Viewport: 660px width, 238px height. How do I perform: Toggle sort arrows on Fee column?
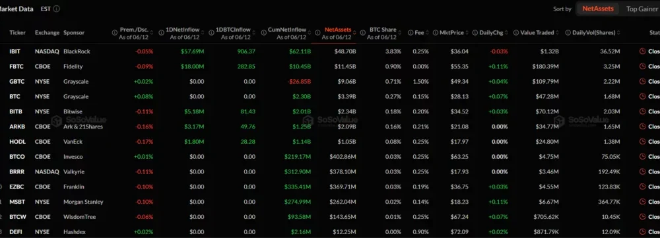[427, 33]
